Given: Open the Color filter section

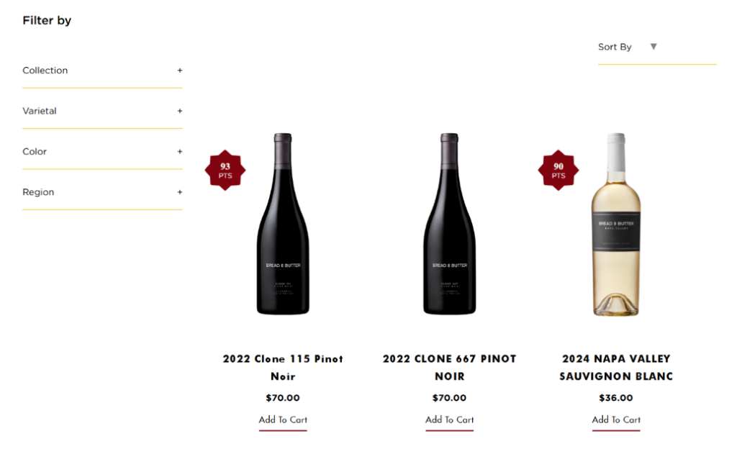Looking at the screenshot, I should click(35, 152).
